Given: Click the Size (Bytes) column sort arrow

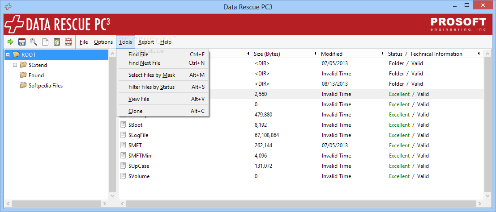Looking at the screenshot, I should click(x=316, y=54).
